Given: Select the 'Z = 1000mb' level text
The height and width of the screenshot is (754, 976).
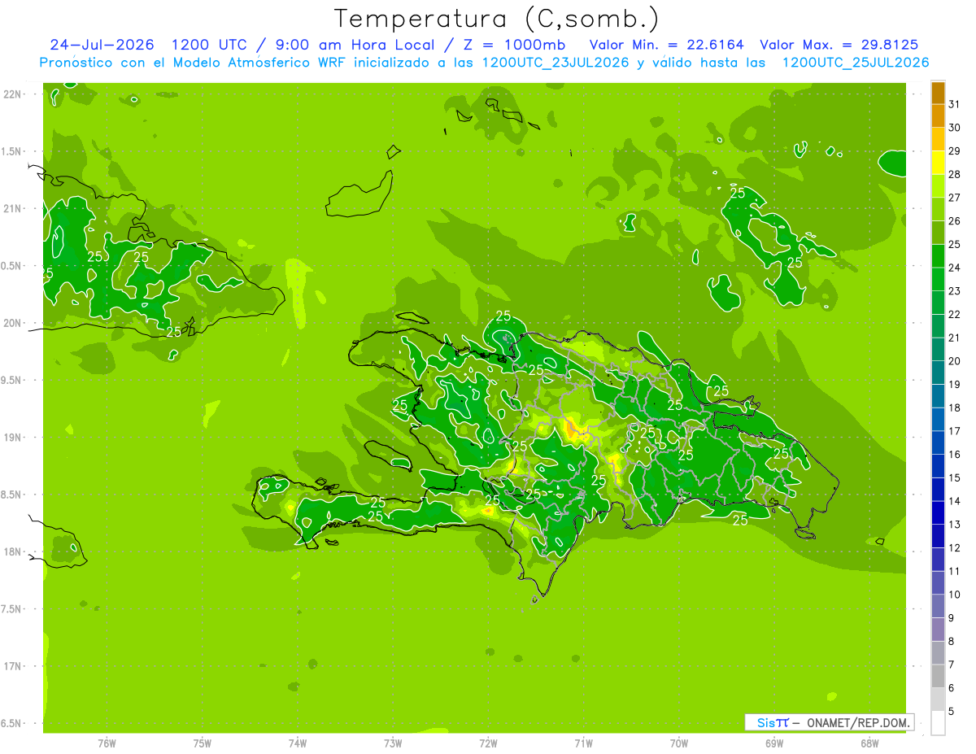Looking at the screenshot, I should pos(514,45).
